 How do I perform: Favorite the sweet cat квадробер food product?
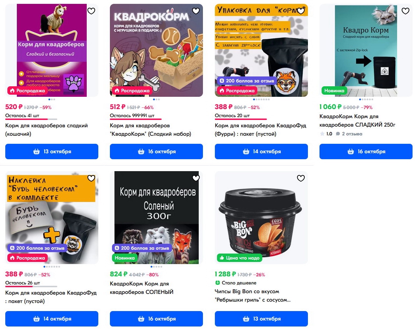[91, 11]
